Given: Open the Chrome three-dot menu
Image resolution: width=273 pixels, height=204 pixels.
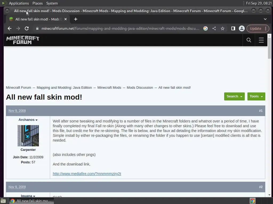Looking at the screenshot, I should click(x=266, y=28).
